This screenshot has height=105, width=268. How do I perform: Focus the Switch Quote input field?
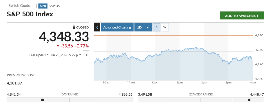(20, 6)
